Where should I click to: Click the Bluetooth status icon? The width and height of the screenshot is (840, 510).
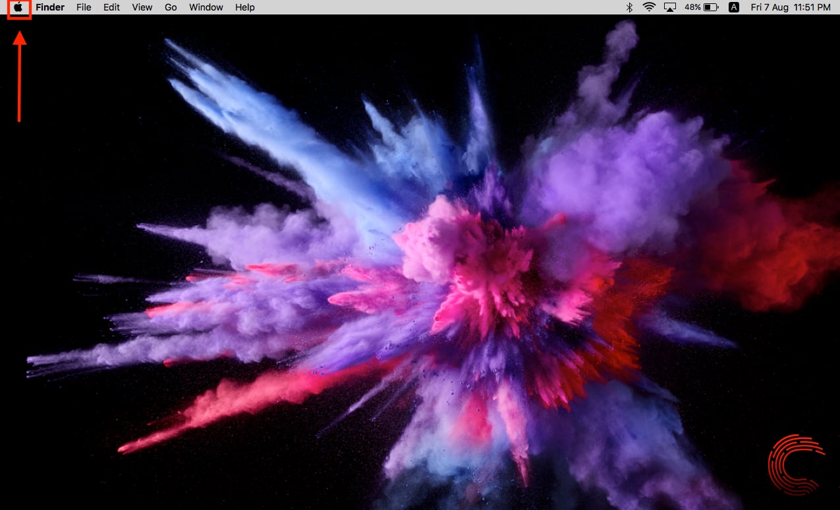[x=629, y=7]
